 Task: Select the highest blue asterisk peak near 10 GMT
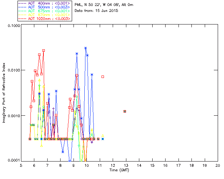point(85,48)
